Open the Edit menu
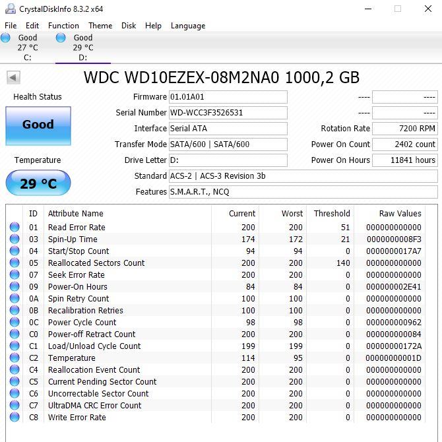Viewport: 442px width, 442px height. tap(32, 26)
